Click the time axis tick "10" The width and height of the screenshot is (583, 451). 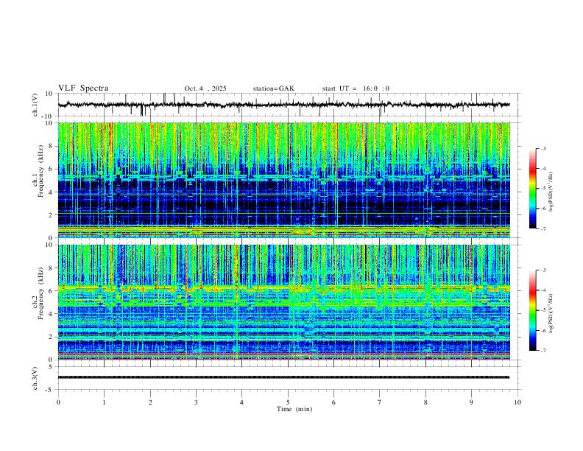[517, 402]
